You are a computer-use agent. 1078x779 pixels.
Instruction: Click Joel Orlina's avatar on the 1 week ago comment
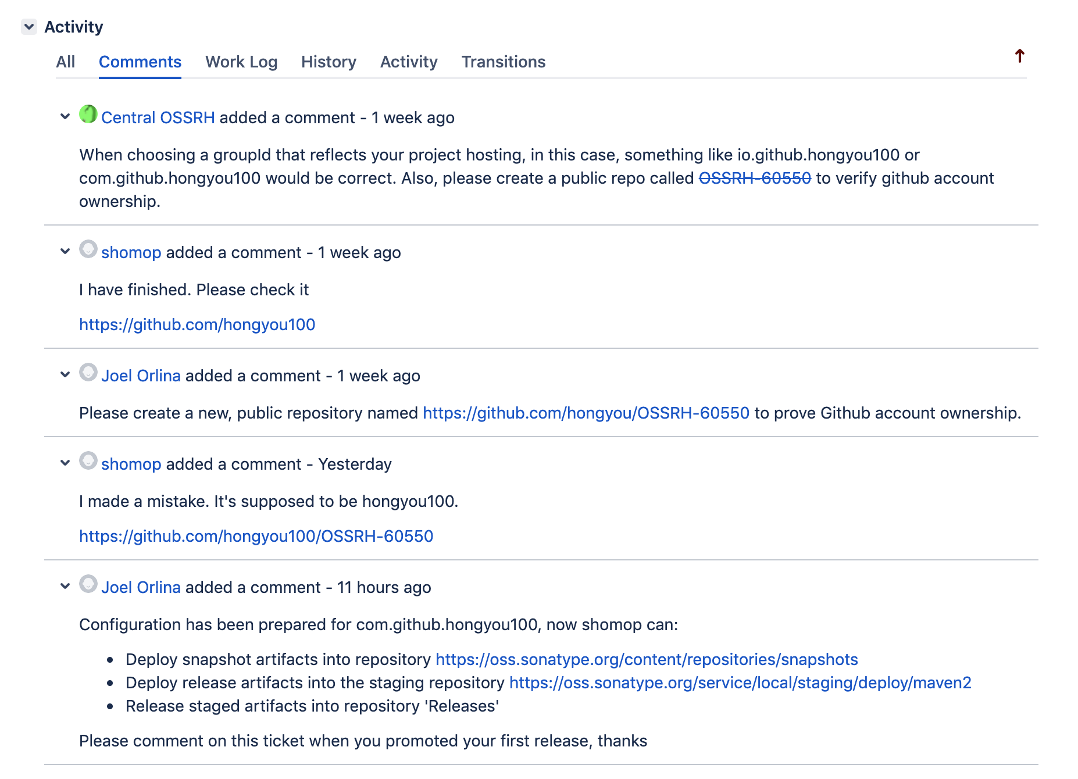[x=88, y=372]
